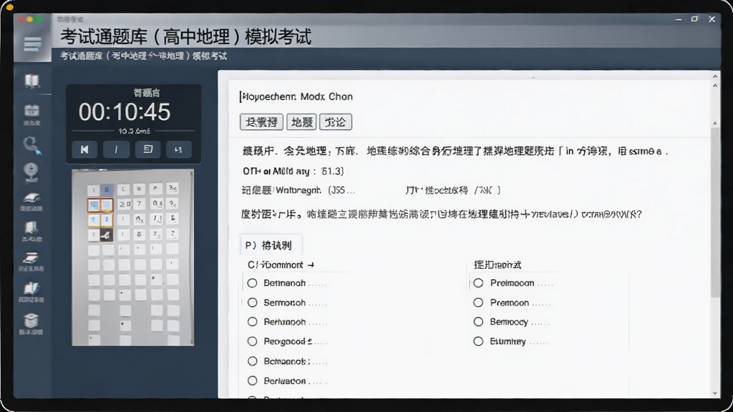Choose the Etumhay radio option

click(478, 341)
